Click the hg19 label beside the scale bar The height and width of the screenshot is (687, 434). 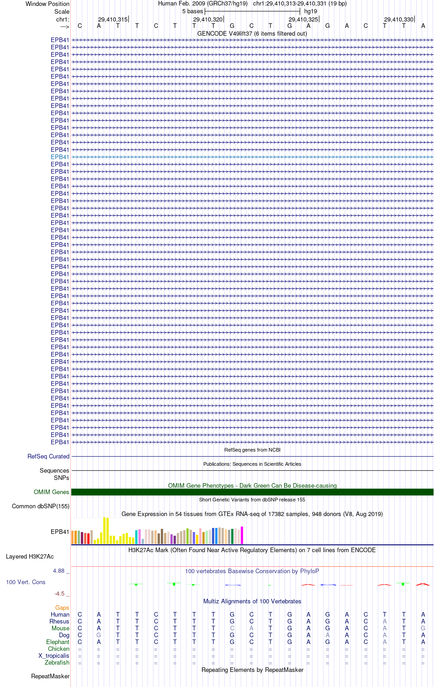(x=311, y=11)
